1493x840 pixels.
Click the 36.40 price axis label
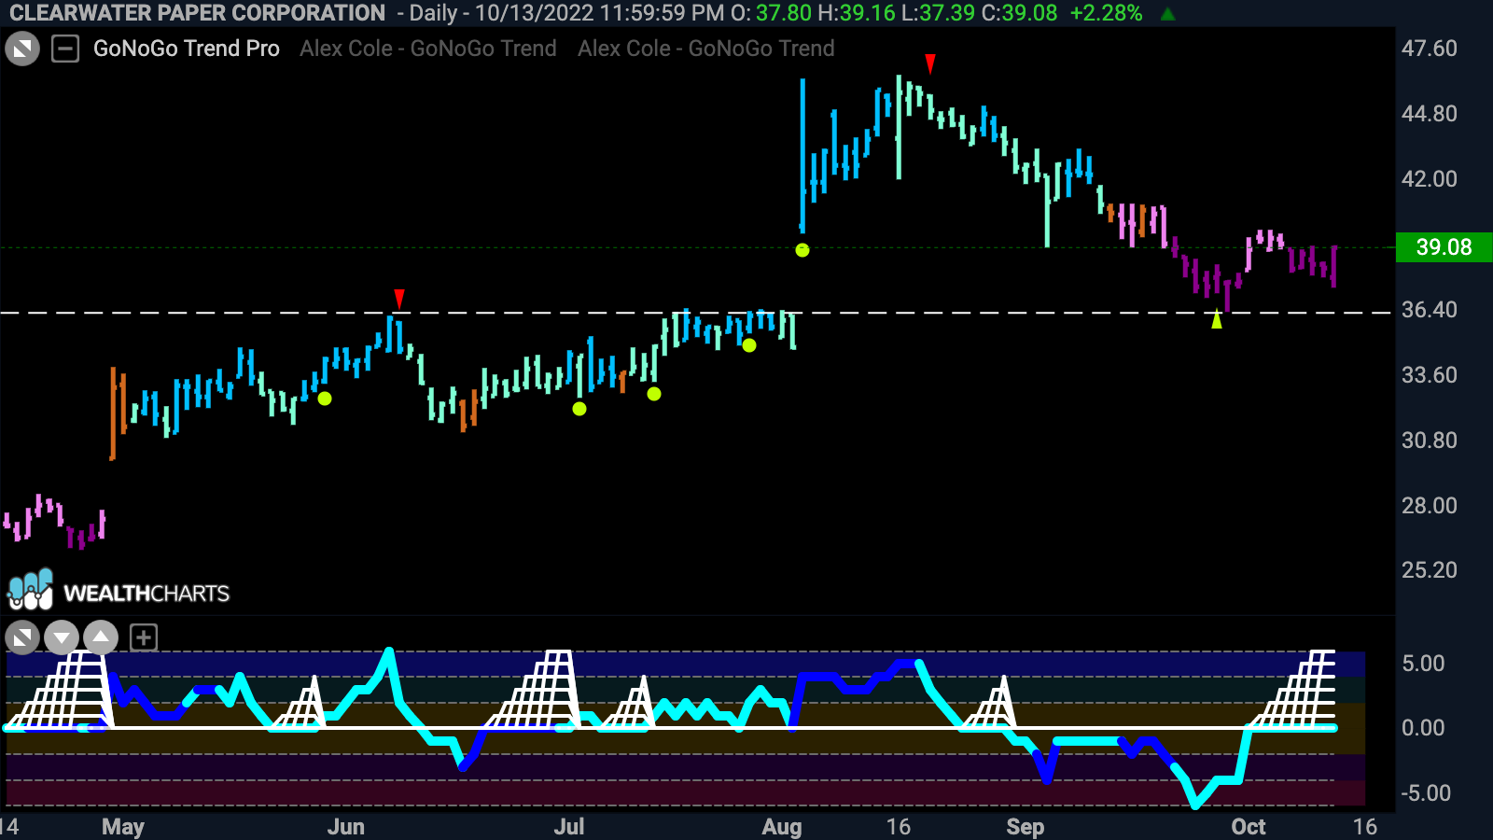(1429, 310)
